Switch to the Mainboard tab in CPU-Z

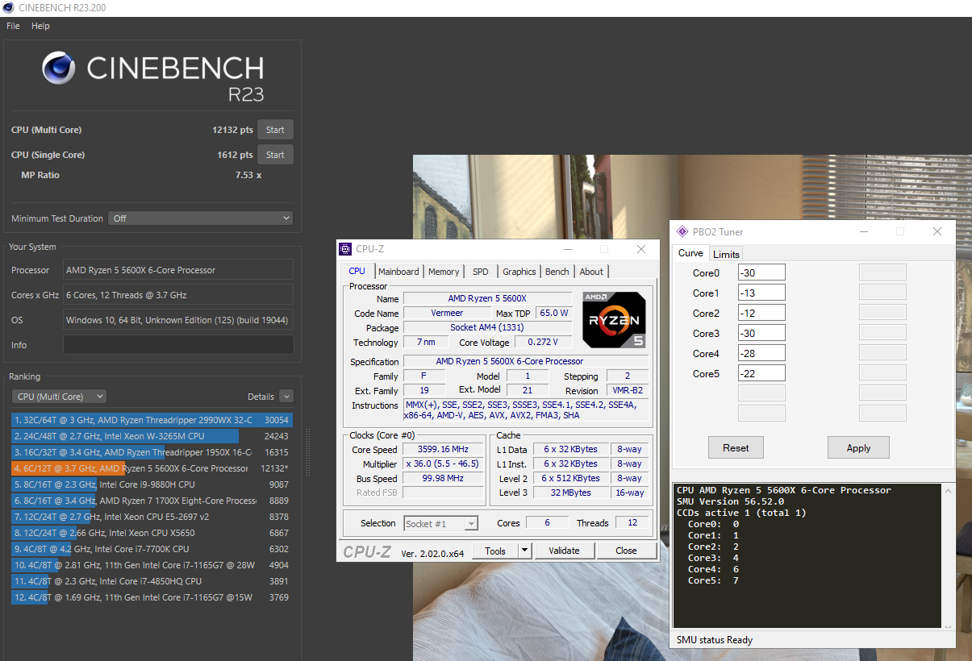click(x=398, y=272)
